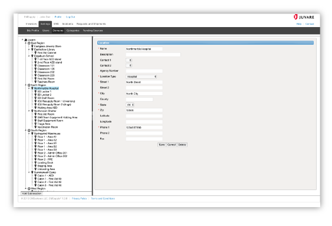
Task: Click the pin icon beside Northmarble Hospital
Action: coord(32,88)
